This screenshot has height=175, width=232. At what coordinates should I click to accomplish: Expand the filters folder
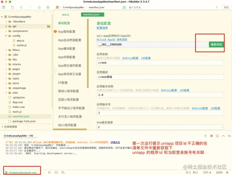tap(6, 50)
